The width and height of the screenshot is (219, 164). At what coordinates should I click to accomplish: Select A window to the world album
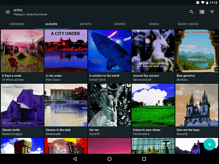coord(109,51)
